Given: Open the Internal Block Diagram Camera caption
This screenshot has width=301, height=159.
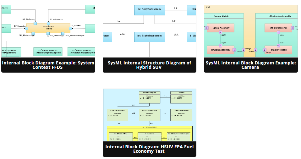Looking at the screenshot, I should pos(251,65).
